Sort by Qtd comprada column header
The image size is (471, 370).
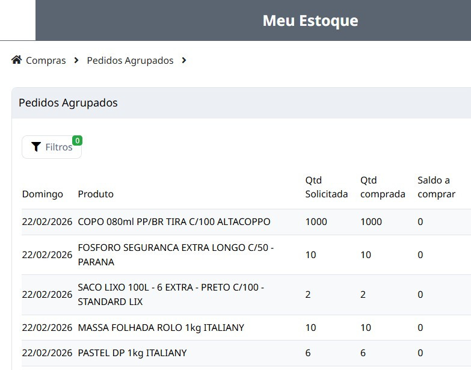[383, 187]
